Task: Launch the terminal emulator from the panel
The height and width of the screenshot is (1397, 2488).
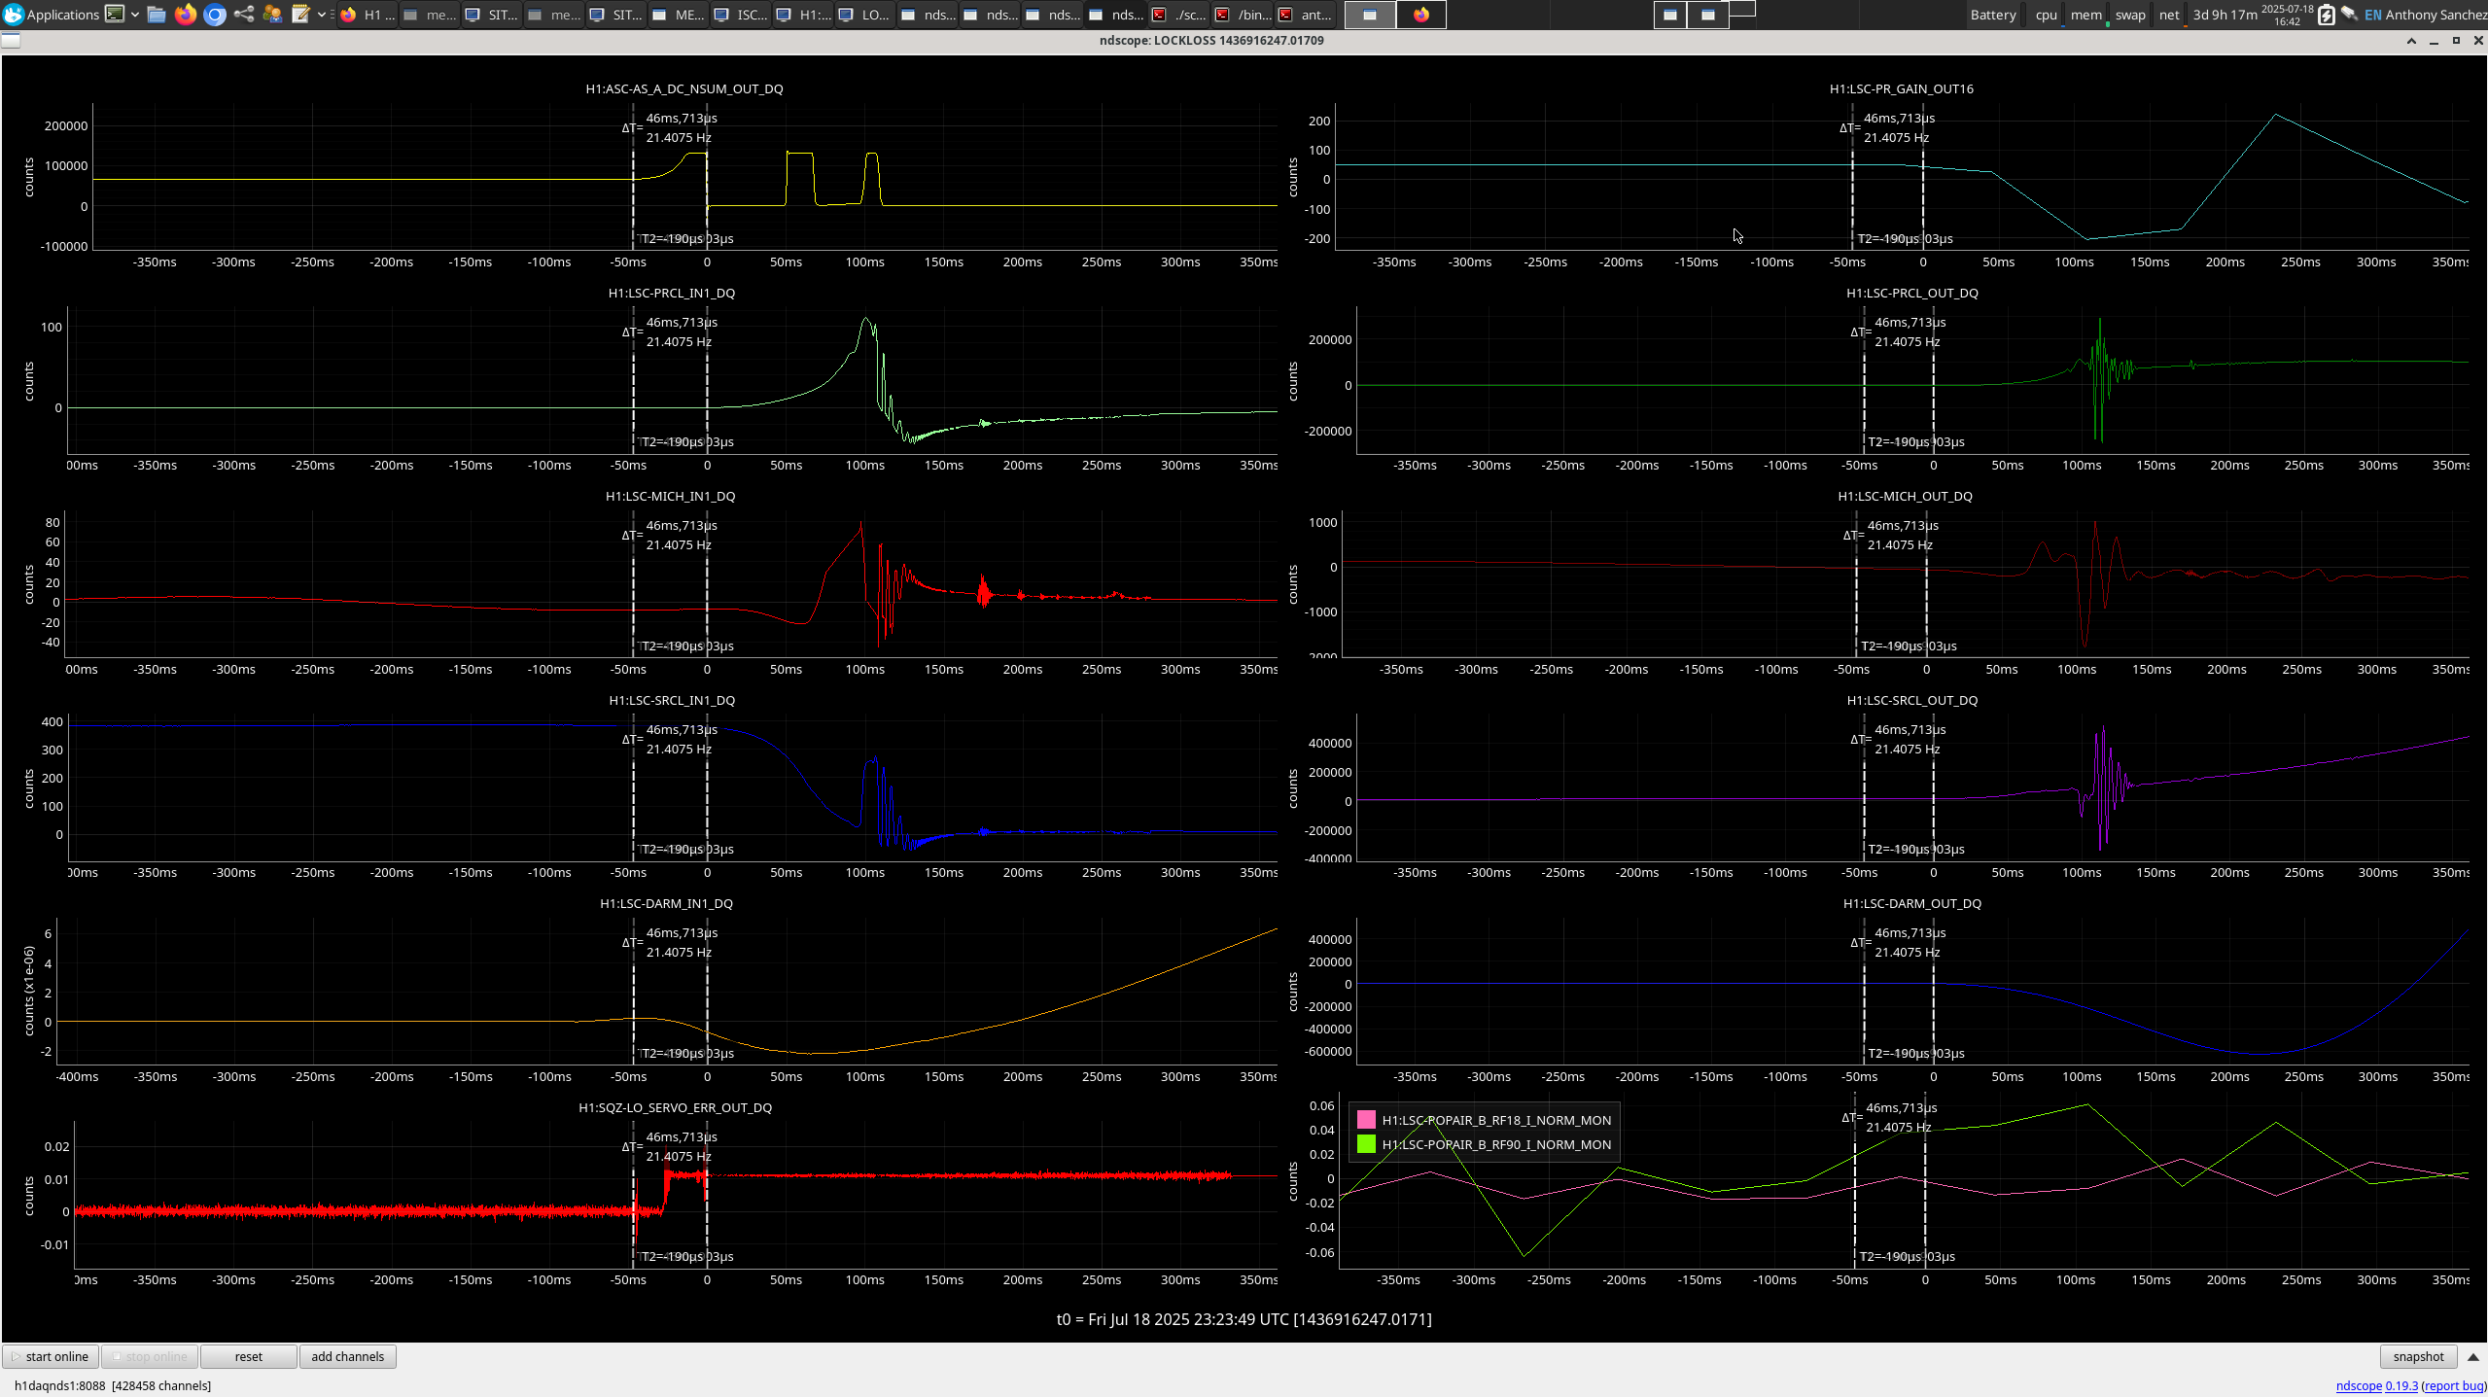Action: 115,15
